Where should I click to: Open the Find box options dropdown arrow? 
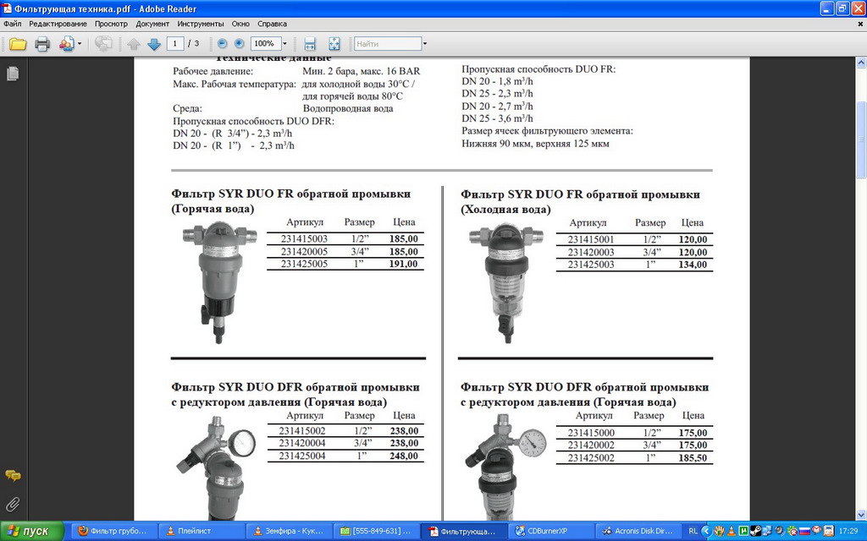tap(425, 44)
